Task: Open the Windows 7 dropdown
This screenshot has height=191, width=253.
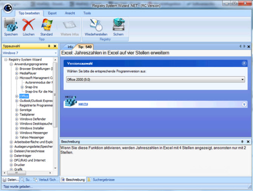Action: point(30,53)
